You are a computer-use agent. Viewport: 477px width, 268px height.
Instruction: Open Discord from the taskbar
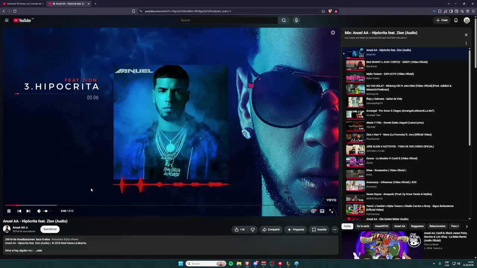[x=255, y=264]
